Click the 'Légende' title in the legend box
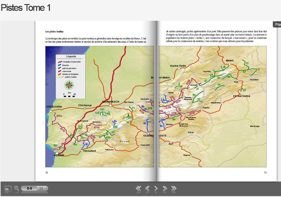Viewport: 281px width, 197px height. coord(71,56)
